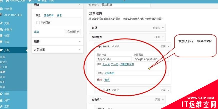Click the 文章 sidebar label
Screen dimensions: 218x109
[7, 23]
